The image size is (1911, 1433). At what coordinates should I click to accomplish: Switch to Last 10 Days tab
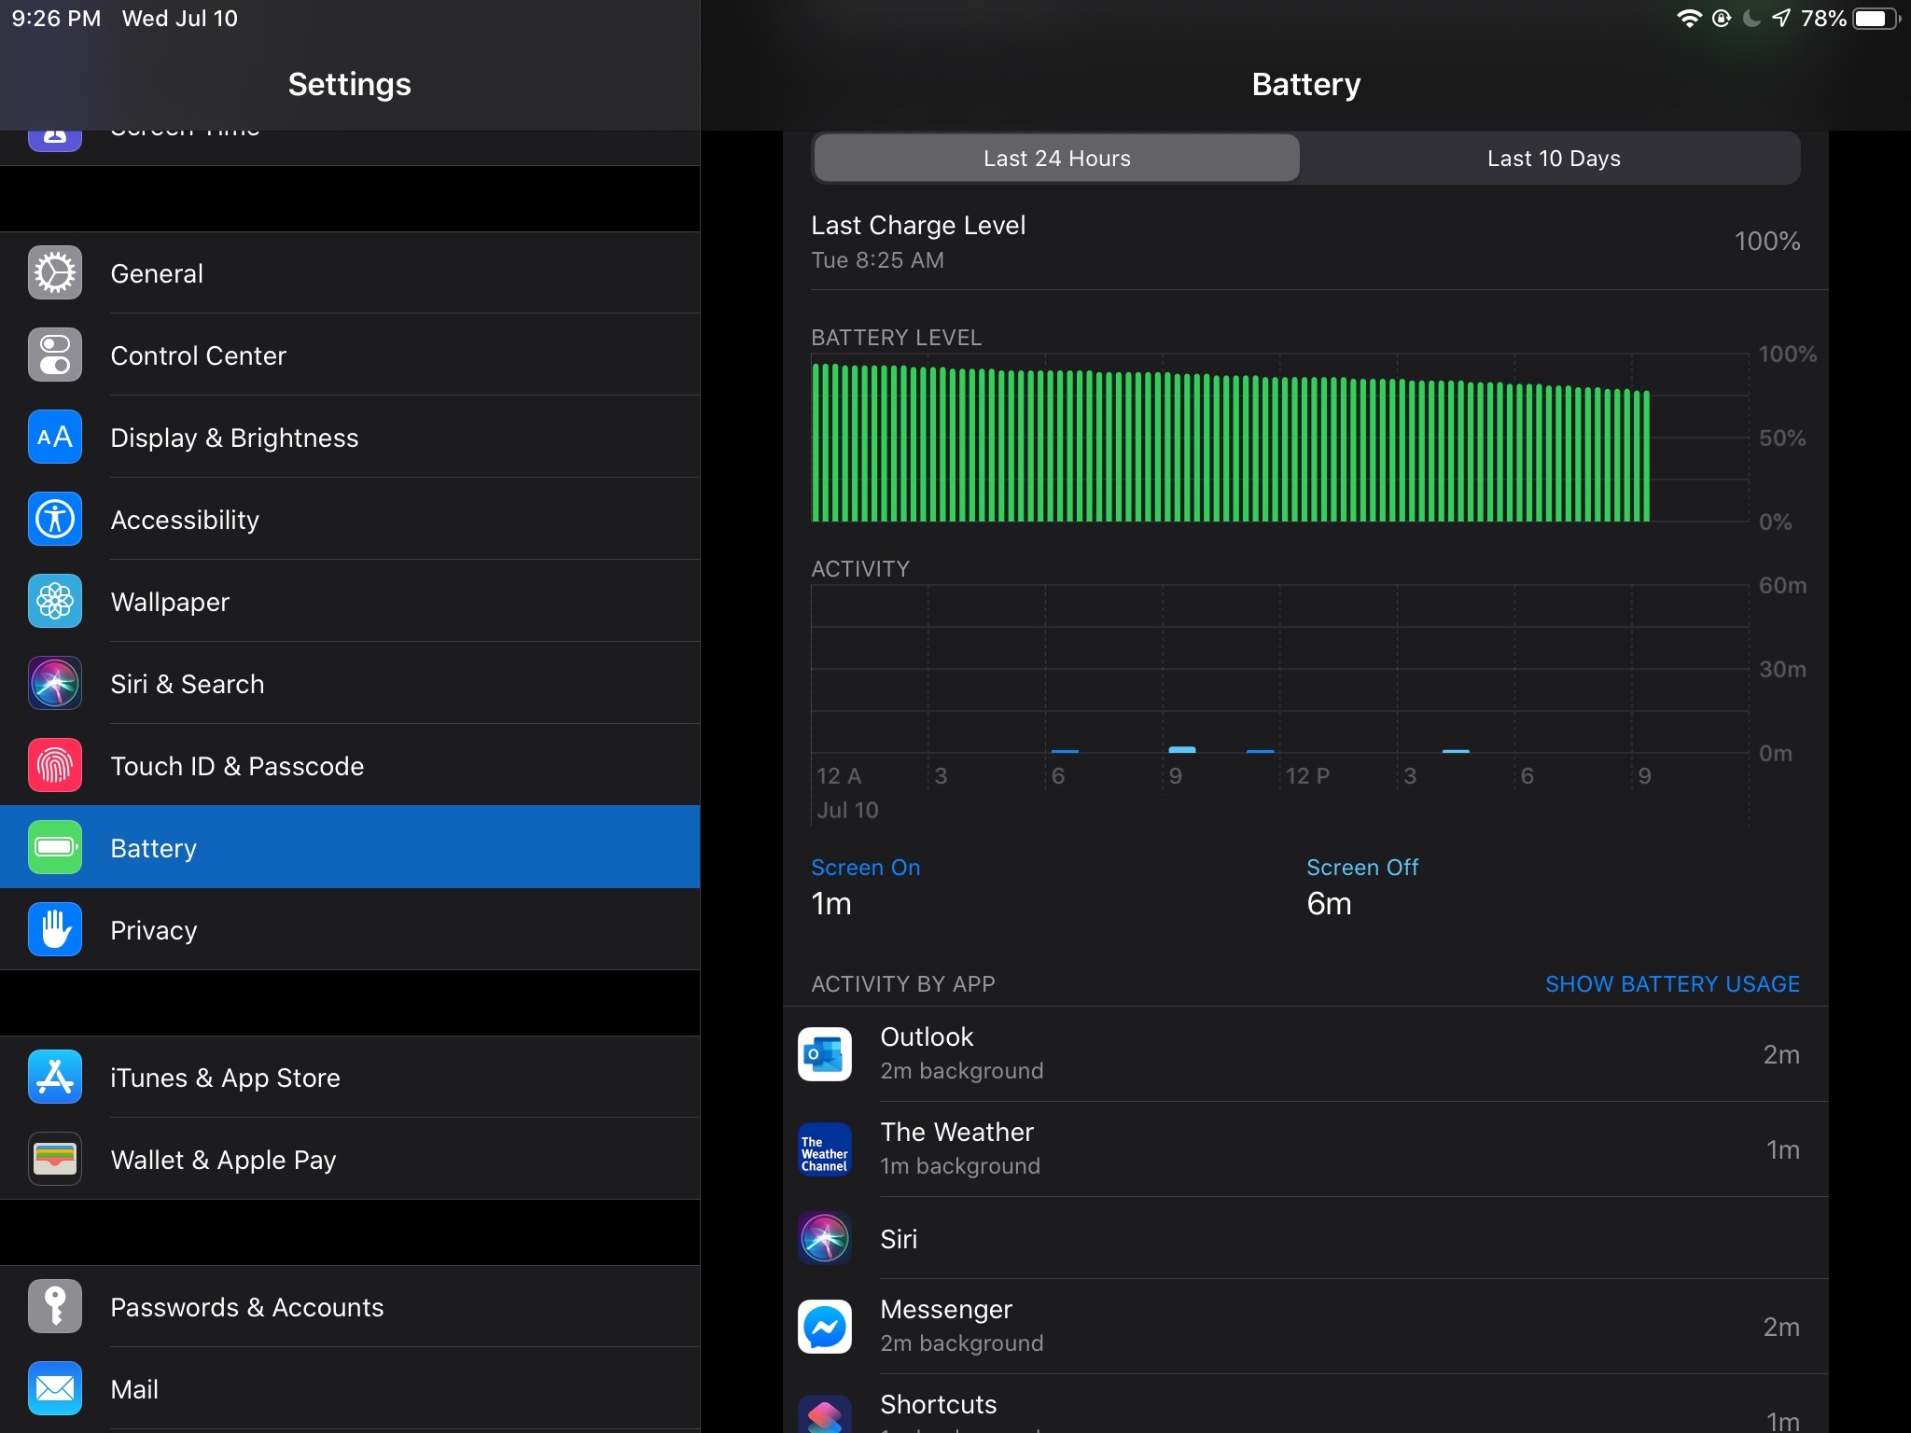(x=1553, y=159)
